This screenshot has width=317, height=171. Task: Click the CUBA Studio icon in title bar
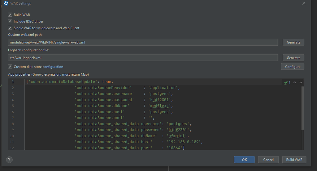point(6,3)
